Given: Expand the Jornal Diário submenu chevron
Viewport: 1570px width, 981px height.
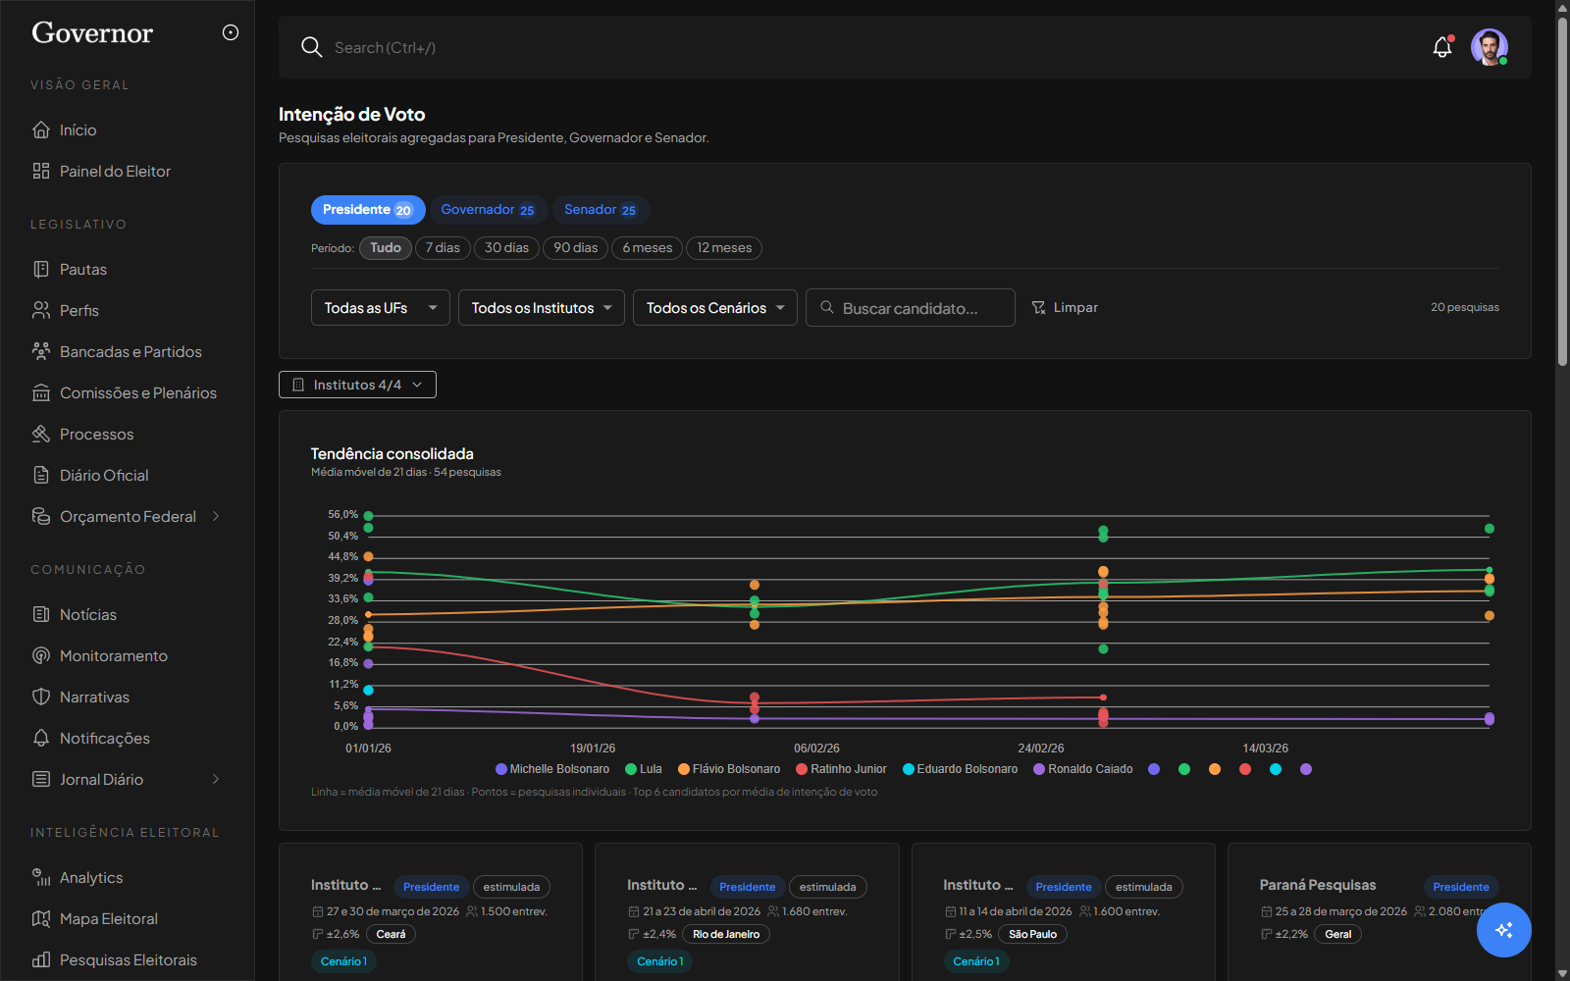Looking at the screenshot, I should [x=216, y=779].
